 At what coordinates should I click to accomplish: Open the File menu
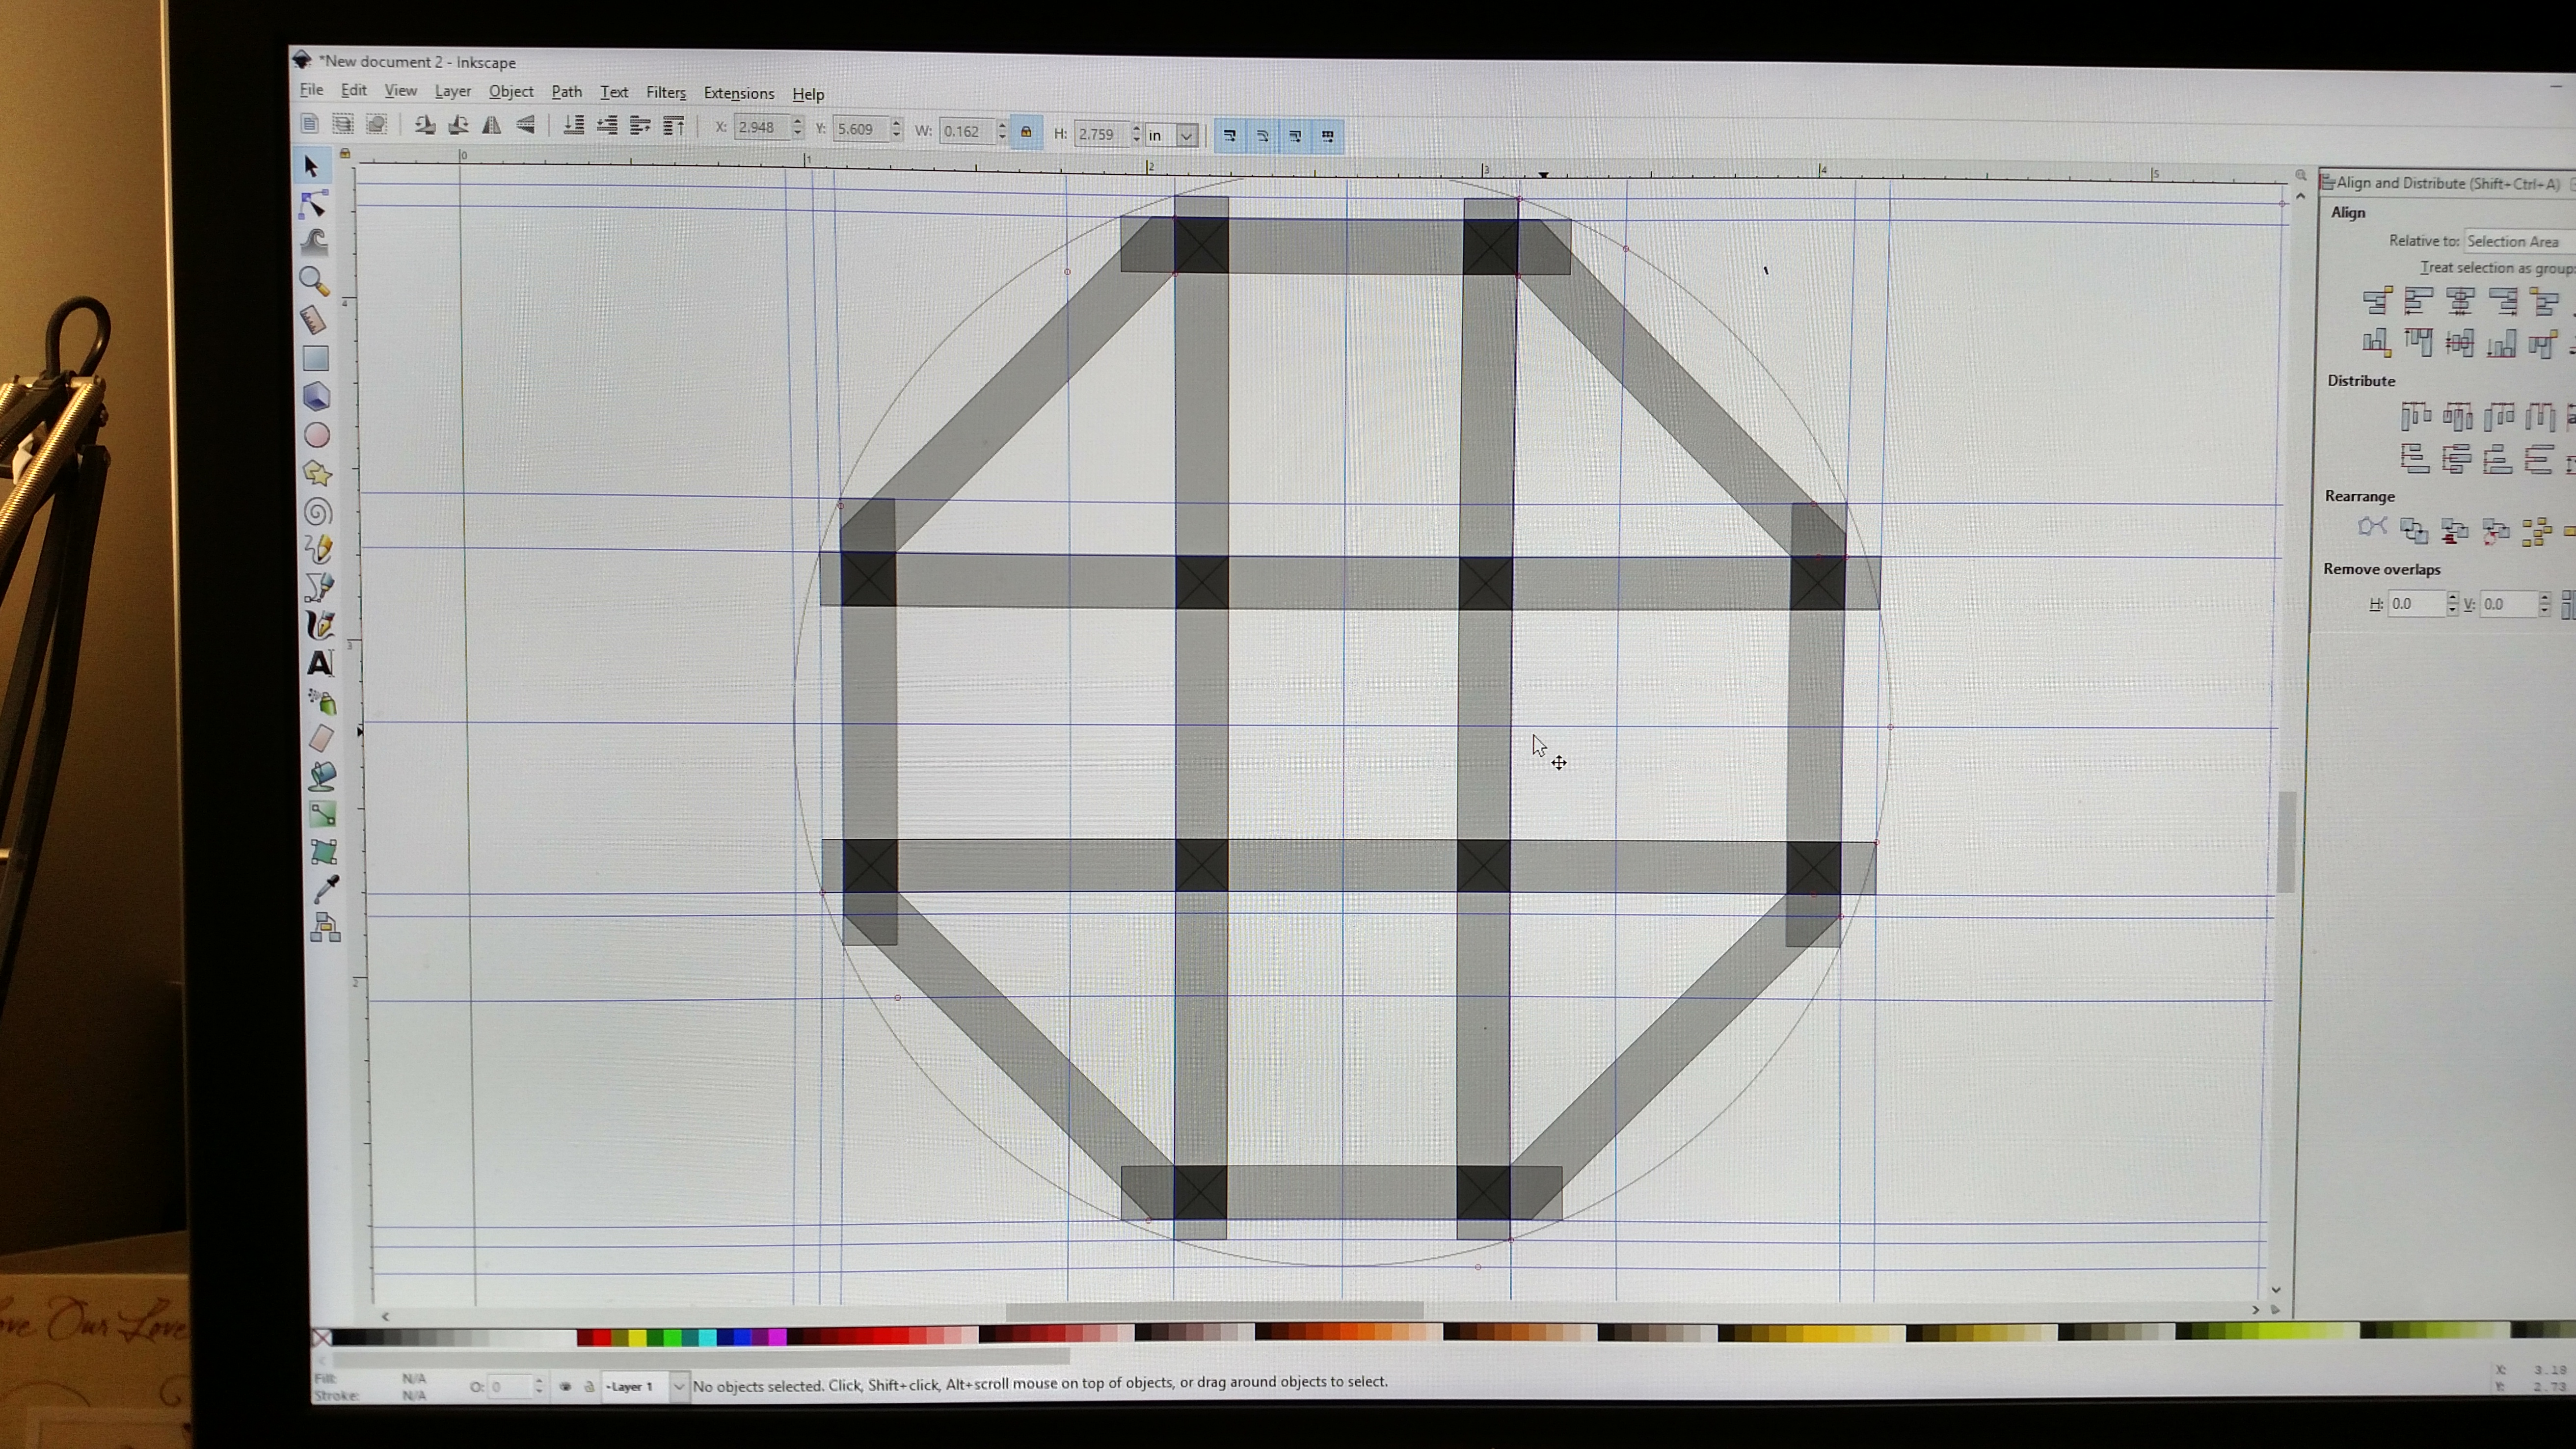311,90
